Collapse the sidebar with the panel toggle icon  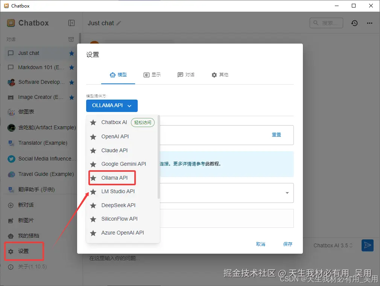coord(71,23)
